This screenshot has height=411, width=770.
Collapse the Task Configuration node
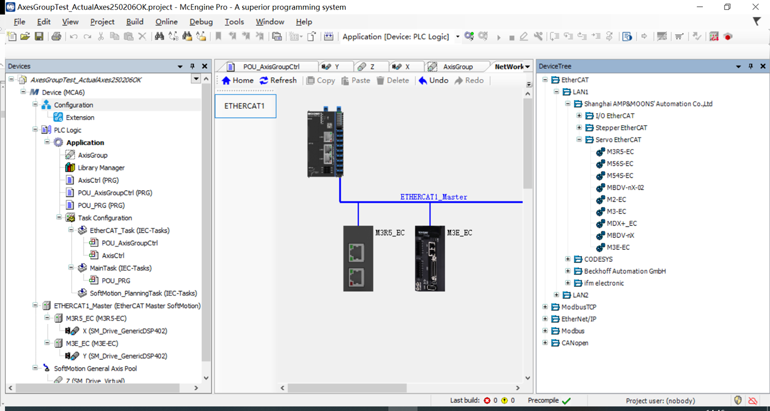tap(59, 217)
